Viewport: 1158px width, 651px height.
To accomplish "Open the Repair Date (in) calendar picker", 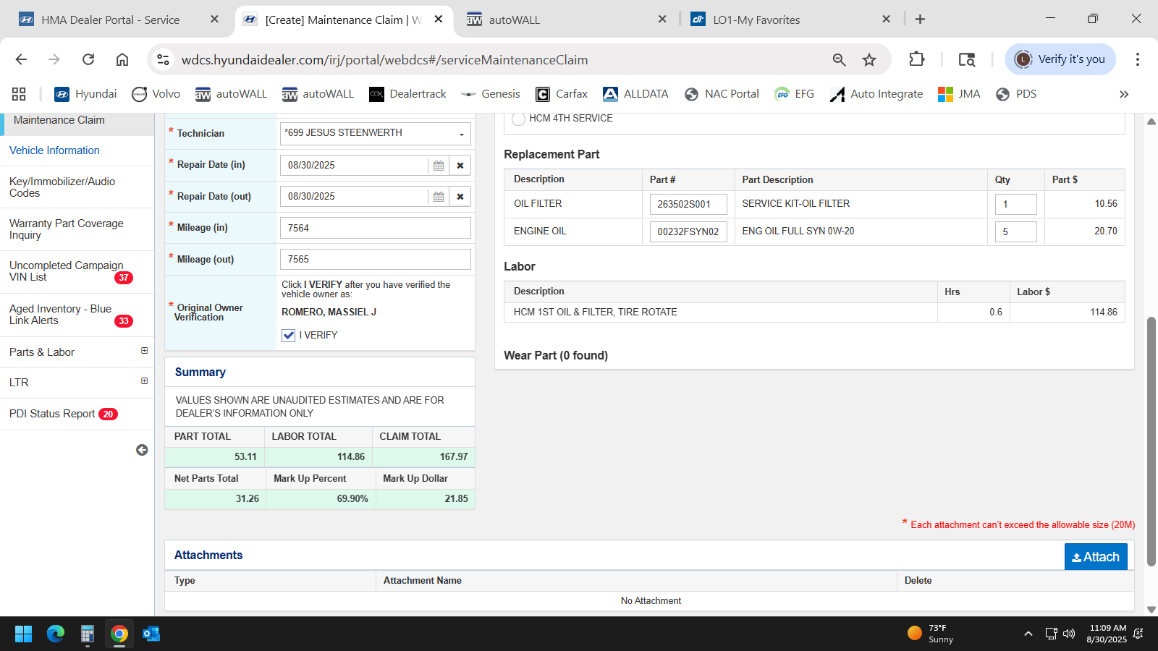I will (x=438, y=166).
